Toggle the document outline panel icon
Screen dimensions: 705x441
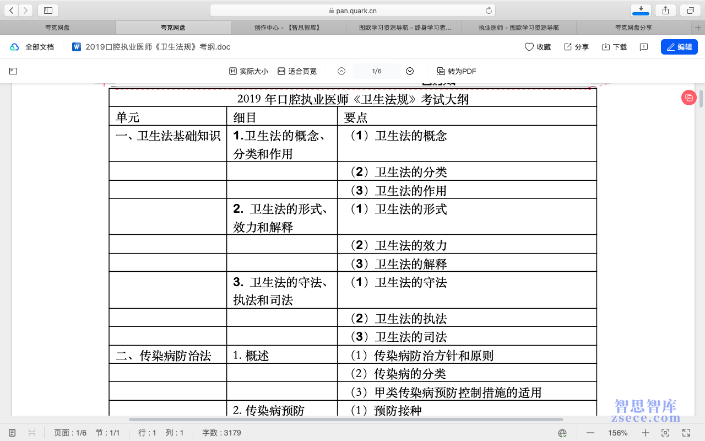(14, 71)
